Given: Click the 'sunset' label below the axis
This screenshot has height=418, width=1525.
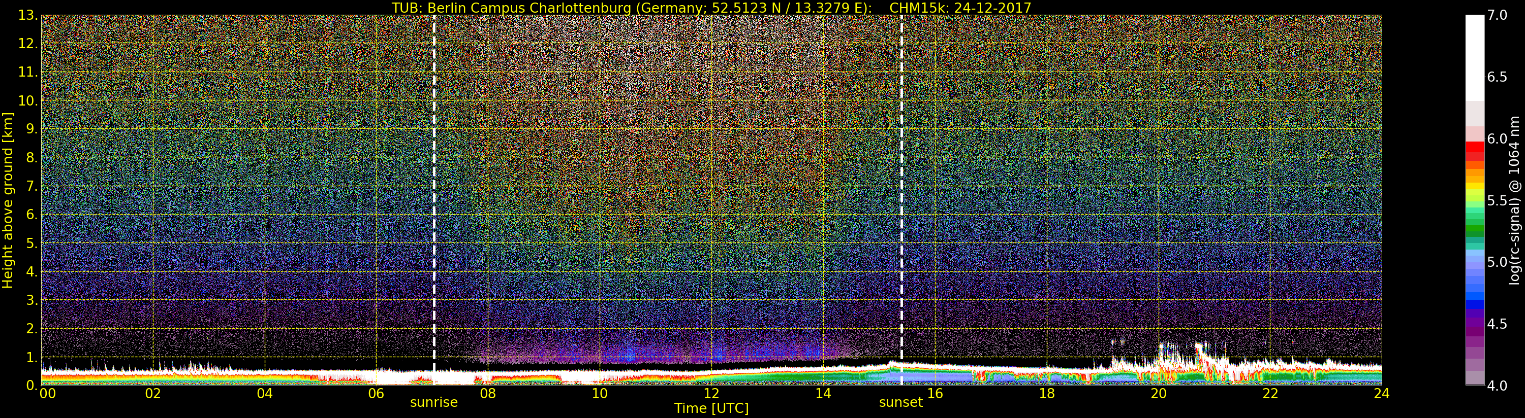Looking at the screenshot, I should pos(900,403).
